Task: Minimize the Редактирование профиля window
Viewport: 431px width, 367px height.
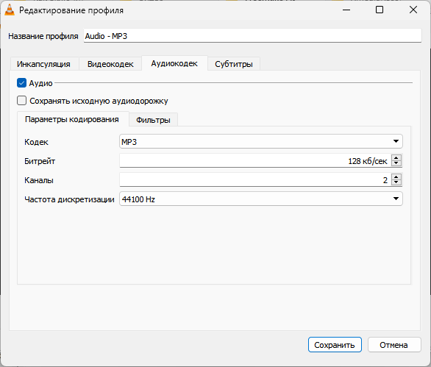Action: pos(346,10)
